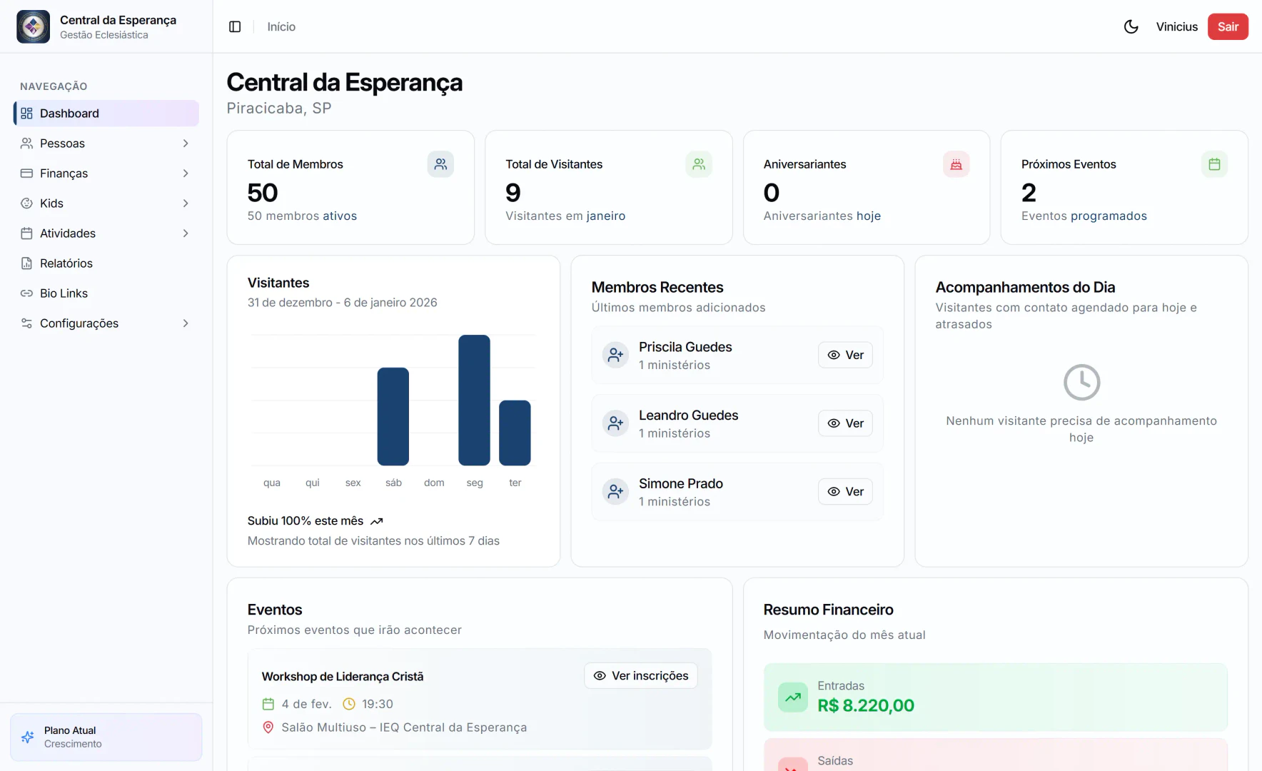Click the Kids sidebar icon
The width and height of the screenshot is (1262, 771).
(26, 203)
